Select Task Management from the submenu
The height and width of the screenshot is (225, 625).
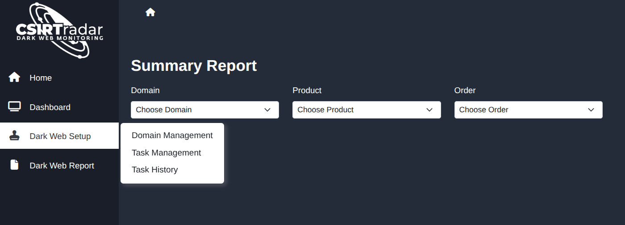click(166, 153)
